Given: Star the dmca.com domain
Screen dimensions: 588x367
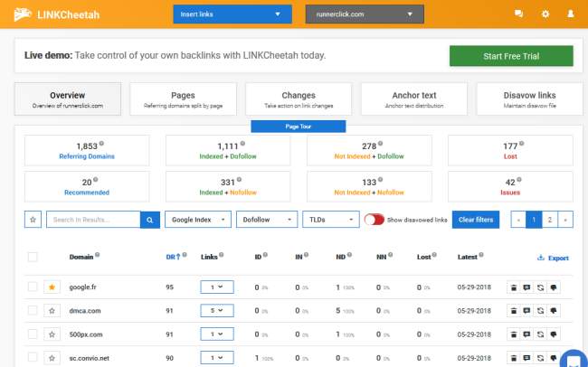Looking at the screenshot, I should point(52,310).
